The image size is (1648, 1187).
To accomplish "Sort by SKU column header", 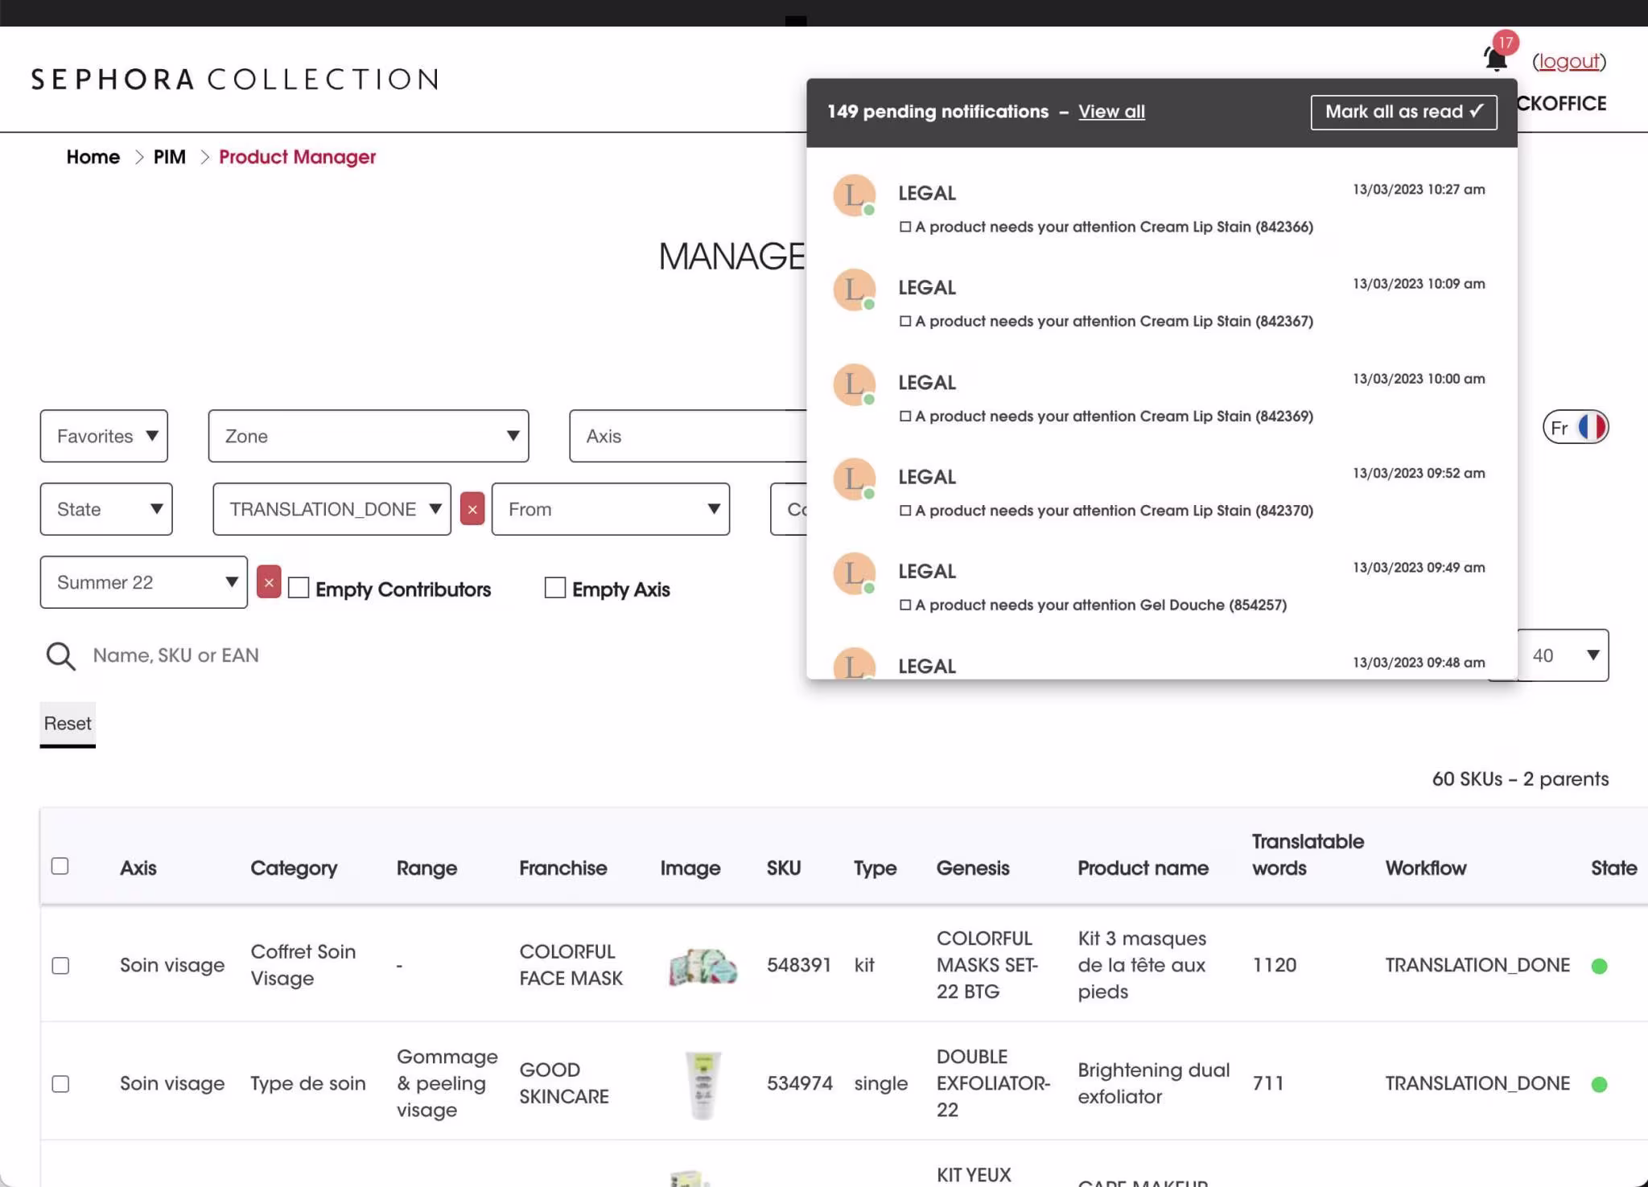I will (x=784, y=868).
